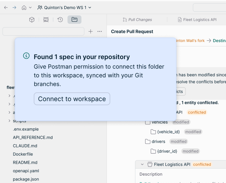This screenshot has height=183, width=226.
Task: Click the Create Pull Request heading
Action: tap(132, 32)
